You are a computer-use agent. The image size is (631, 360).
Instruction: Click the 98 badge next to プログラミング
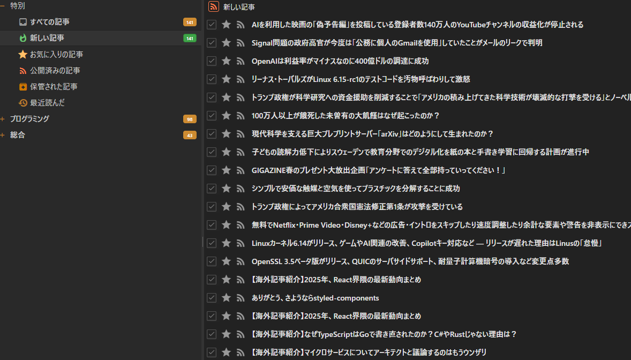[x=190, y=119]
